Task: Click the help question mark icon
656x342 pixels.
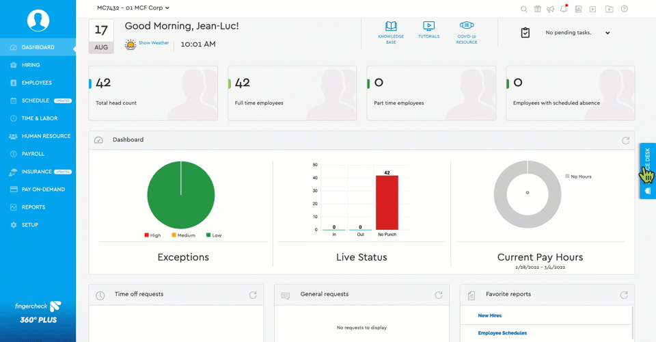Action: point(624,10)
